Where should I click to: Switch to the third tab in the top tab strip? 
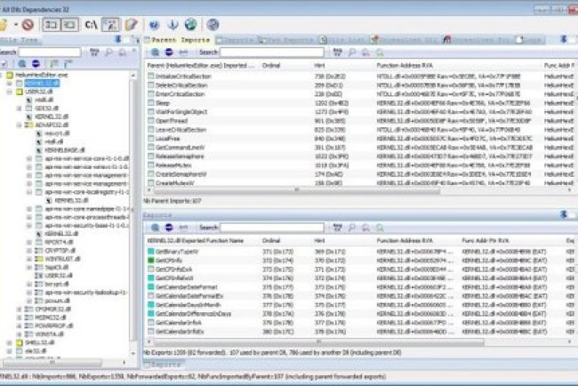(x=287, y=39)
